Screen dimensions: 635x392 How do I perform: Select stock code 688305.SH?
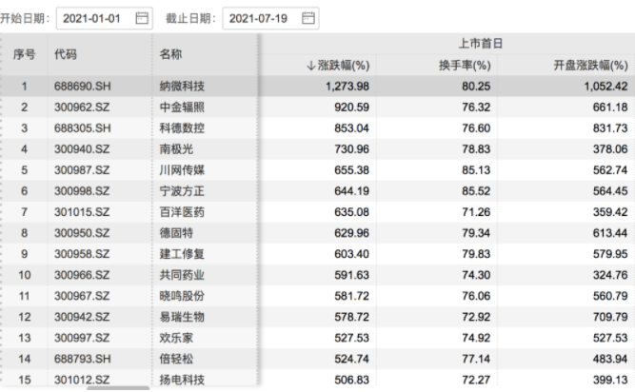[x=83, y=128]
